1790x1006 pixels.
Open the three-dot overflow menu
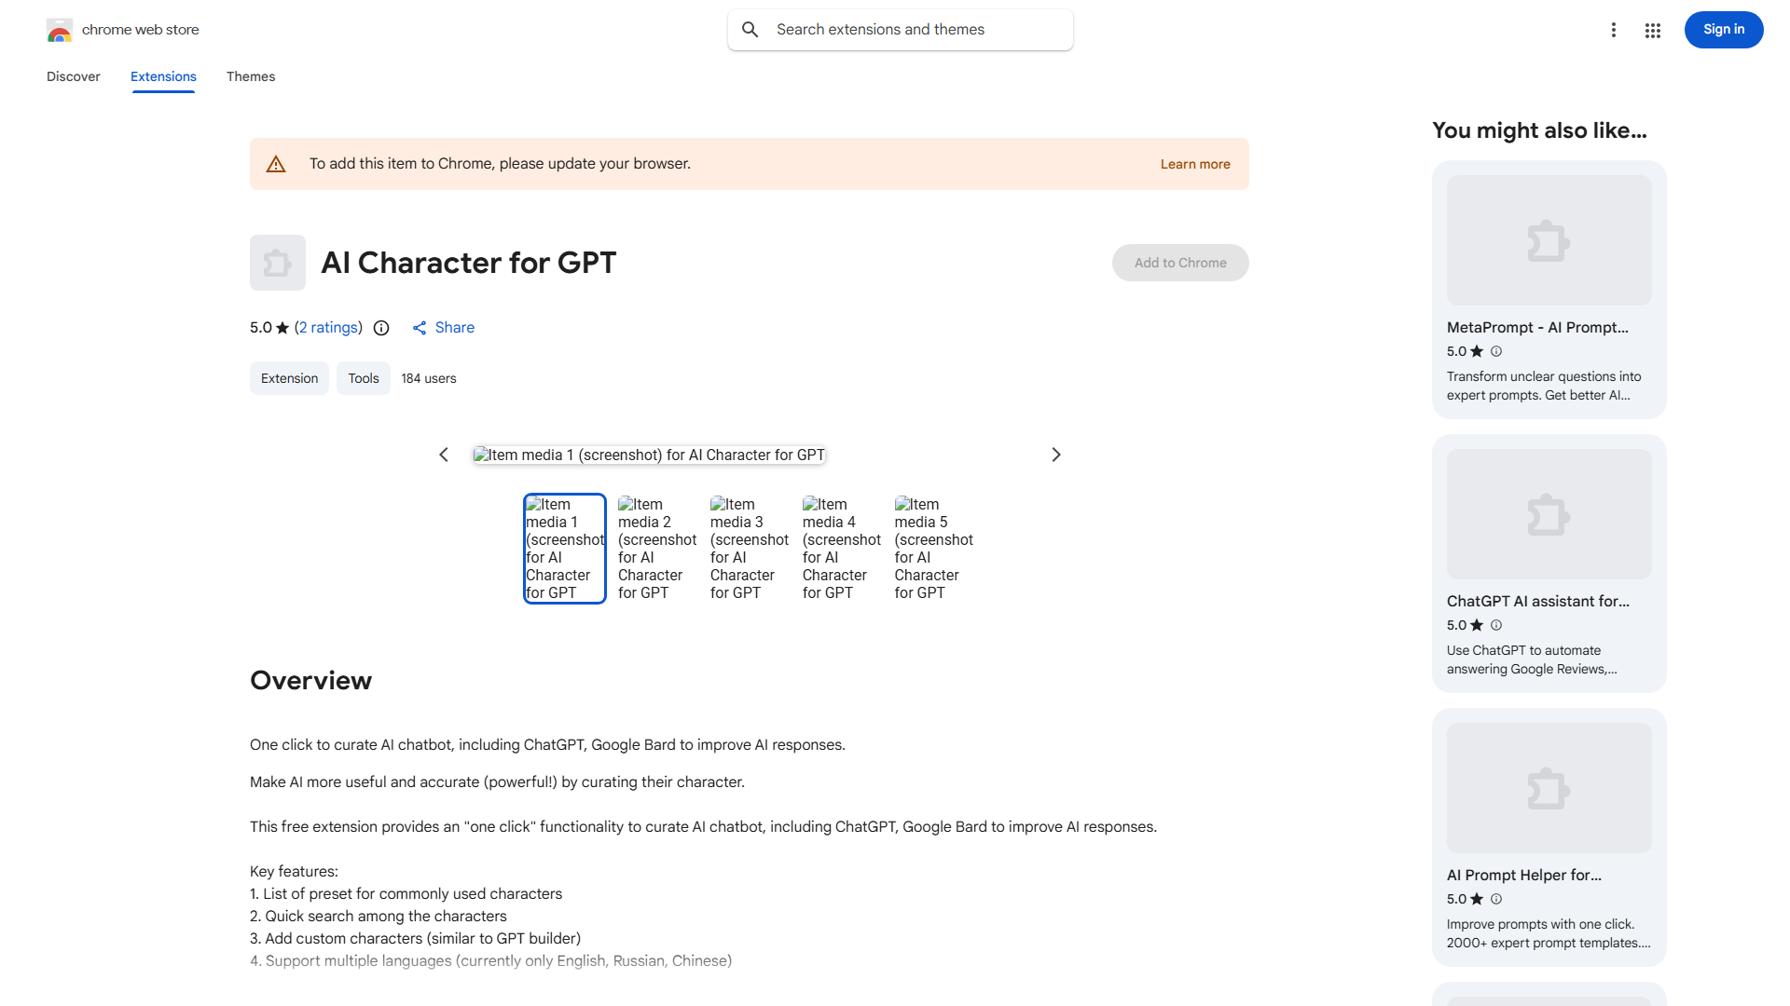pos(1614,30)
